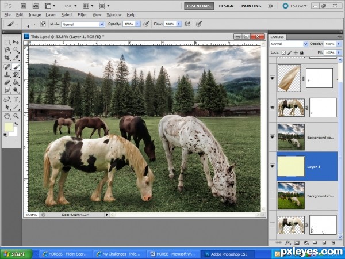Image resolution: width=345 pixels, height=259 pixels.
Task: Click the layer style fx icon
Action: click(287, 242)
